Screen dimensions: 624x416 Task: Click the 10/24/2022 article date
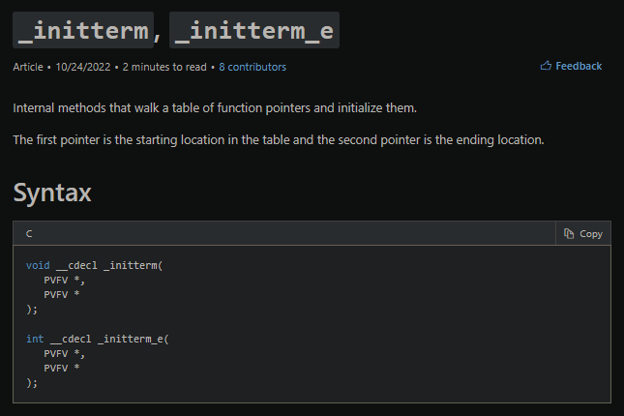click(82, 67)
